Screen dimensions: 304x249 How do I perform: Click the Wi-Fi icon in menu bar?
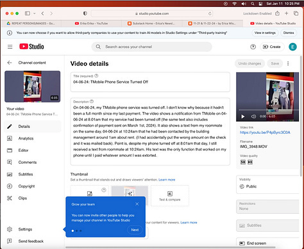(235, 4)
